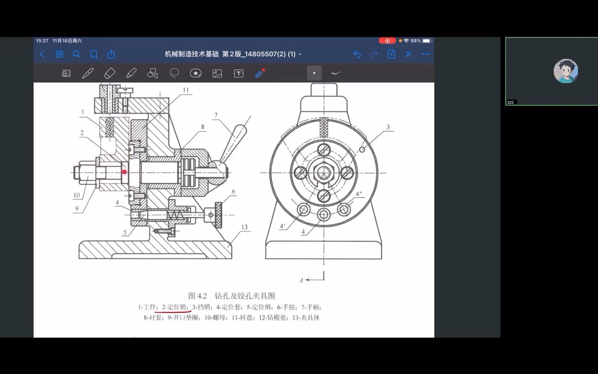The image size is (598, 374).
Task: Click part label 13 near the base
Action: coord(244,227)
